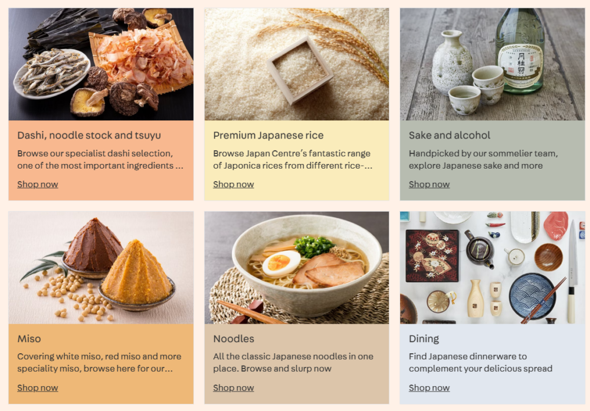Click Shop now under Sake and alcohol

coord(429,184)
